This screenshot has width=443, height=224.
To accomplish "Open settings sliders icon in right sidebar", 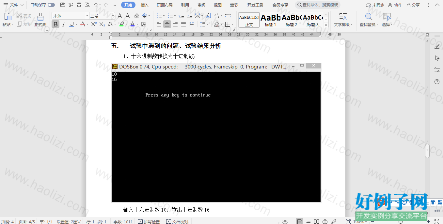I will tap(437, 70).
